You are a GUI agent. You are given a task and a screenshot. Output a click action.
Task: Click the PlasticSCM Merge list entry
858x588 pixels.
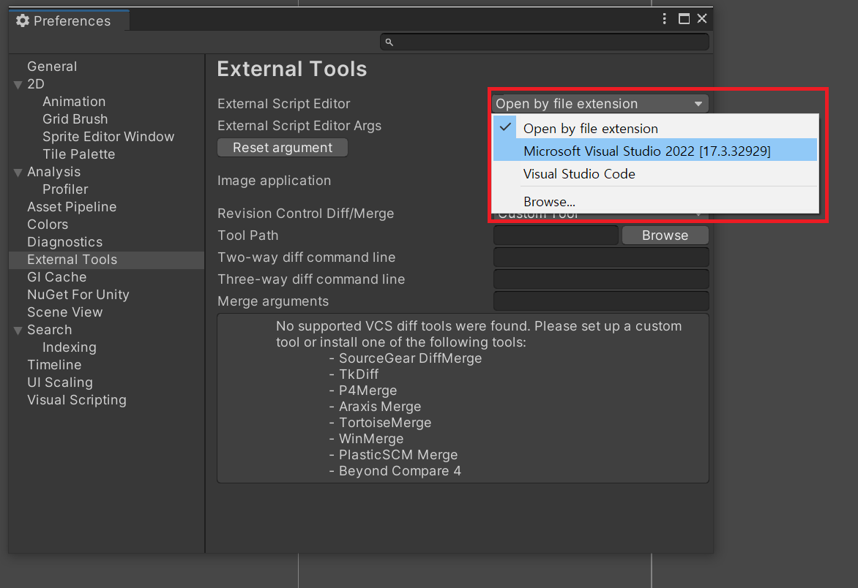[x=398, y=455]
